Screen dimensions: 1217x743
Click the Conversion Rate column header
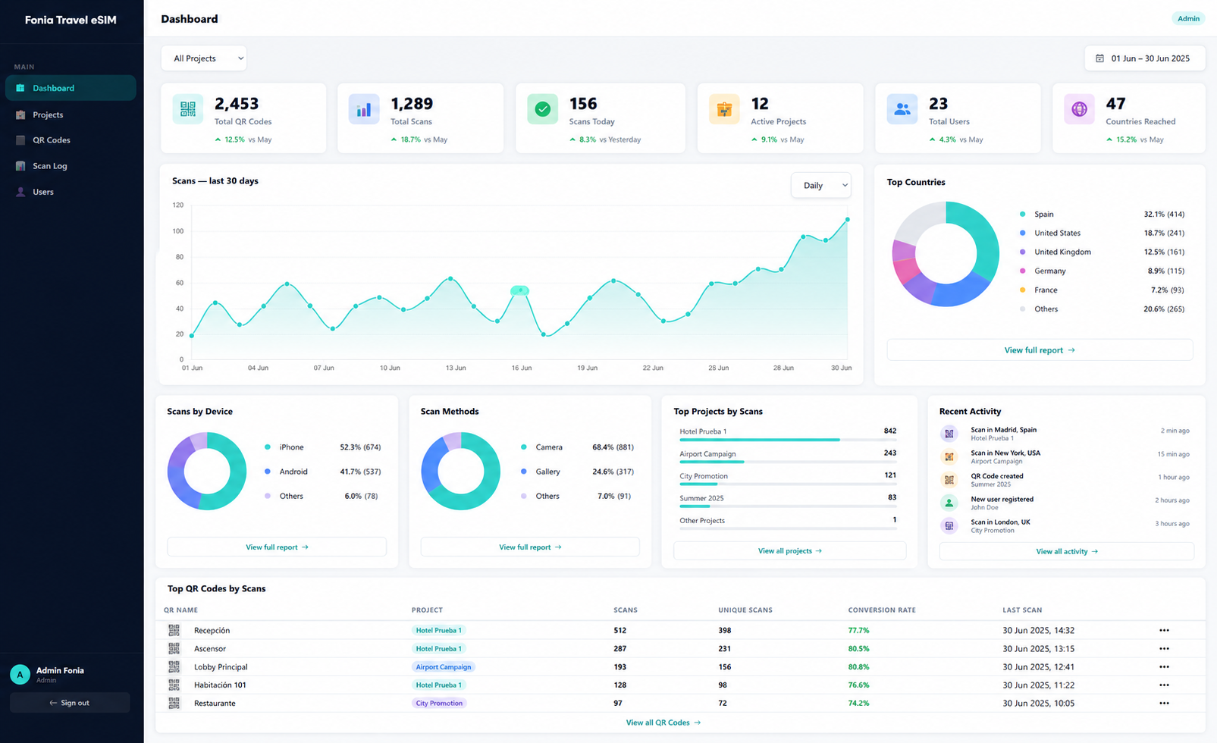pos(882,610)
